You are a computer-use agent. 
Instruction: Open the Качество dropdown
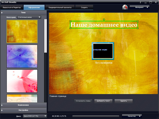(x=132, y=116)
